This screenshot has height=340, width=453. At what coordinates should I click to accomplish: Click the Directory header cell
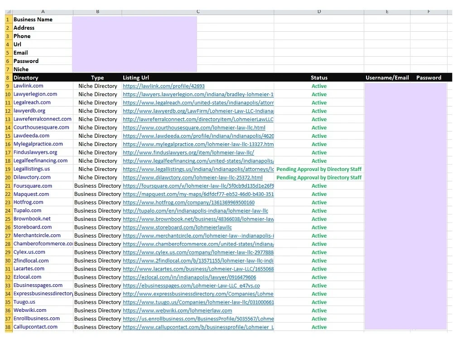pos(43,78)
